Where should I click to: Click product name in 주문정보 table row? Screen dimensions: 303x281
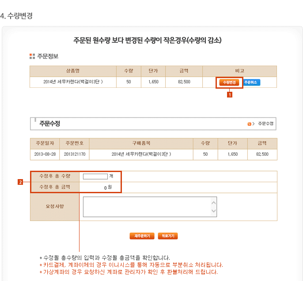point(73,82)
